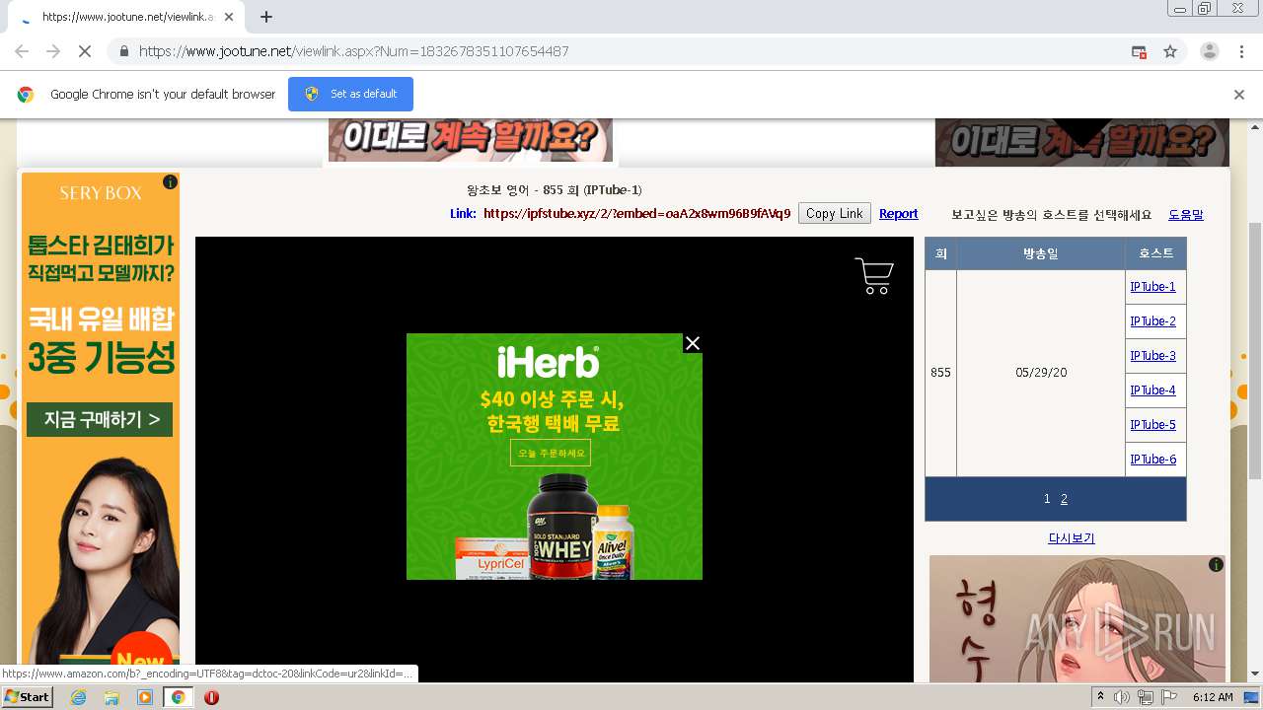
Task: Select the jootune.net browser tab
Action: pos(126,17)
